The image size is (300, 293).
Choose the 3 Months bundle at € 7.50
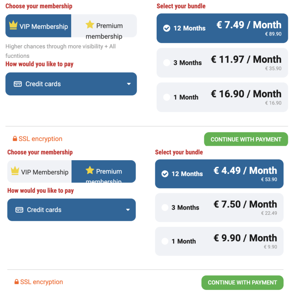(x=165, y=207)
